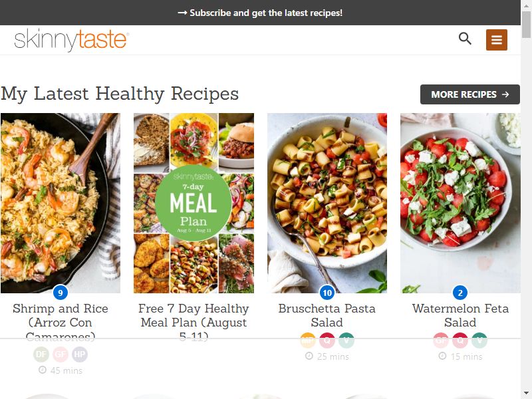The height and width of the screenshot is (399, 532).
Task: Click the page vertical scrollbar thumb
Action: pyautogui.click(x=526, y=24)
